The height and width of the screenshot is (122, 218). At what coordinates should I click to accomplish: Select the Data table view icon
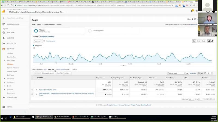199,73
